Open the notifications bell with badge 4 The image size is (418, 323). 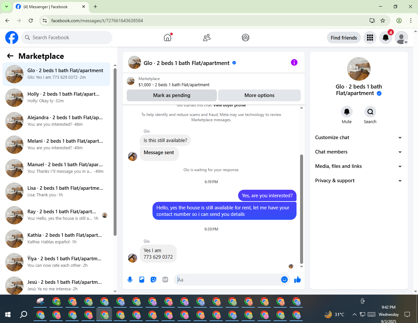click(x=386, y=38)
